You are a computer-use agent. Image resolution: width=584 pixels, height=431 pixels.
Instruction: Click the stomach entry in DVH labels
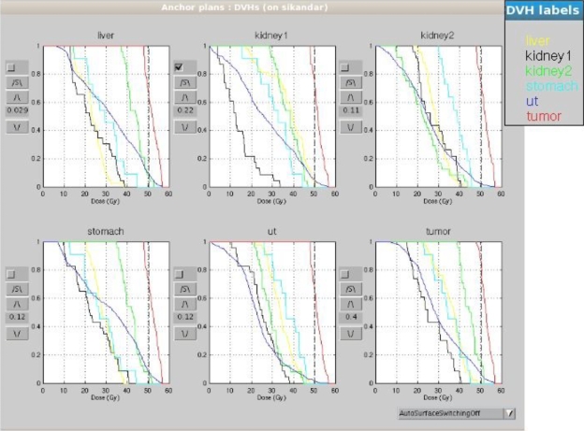tap(551, 86)
